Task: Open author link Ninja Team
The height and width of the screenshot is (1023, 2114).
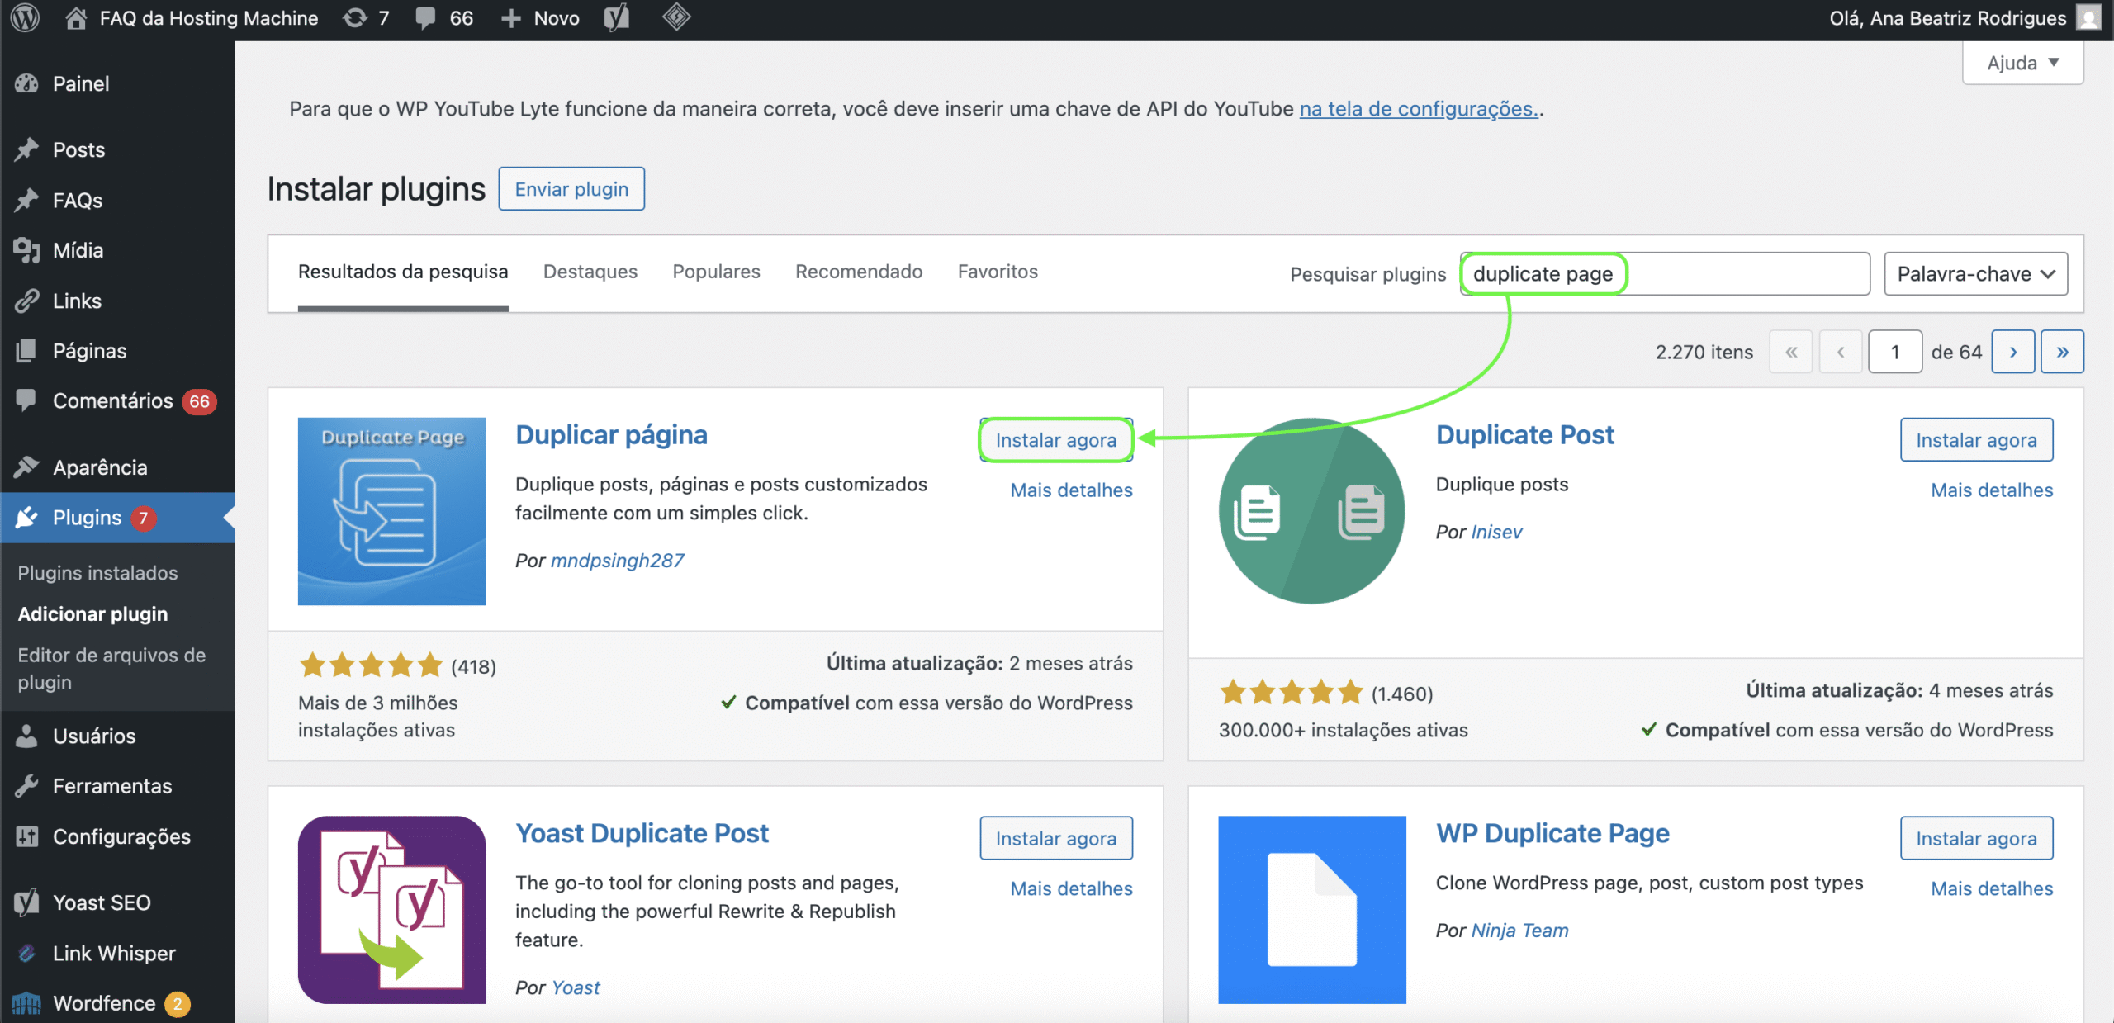Action: coord(1519,931)
